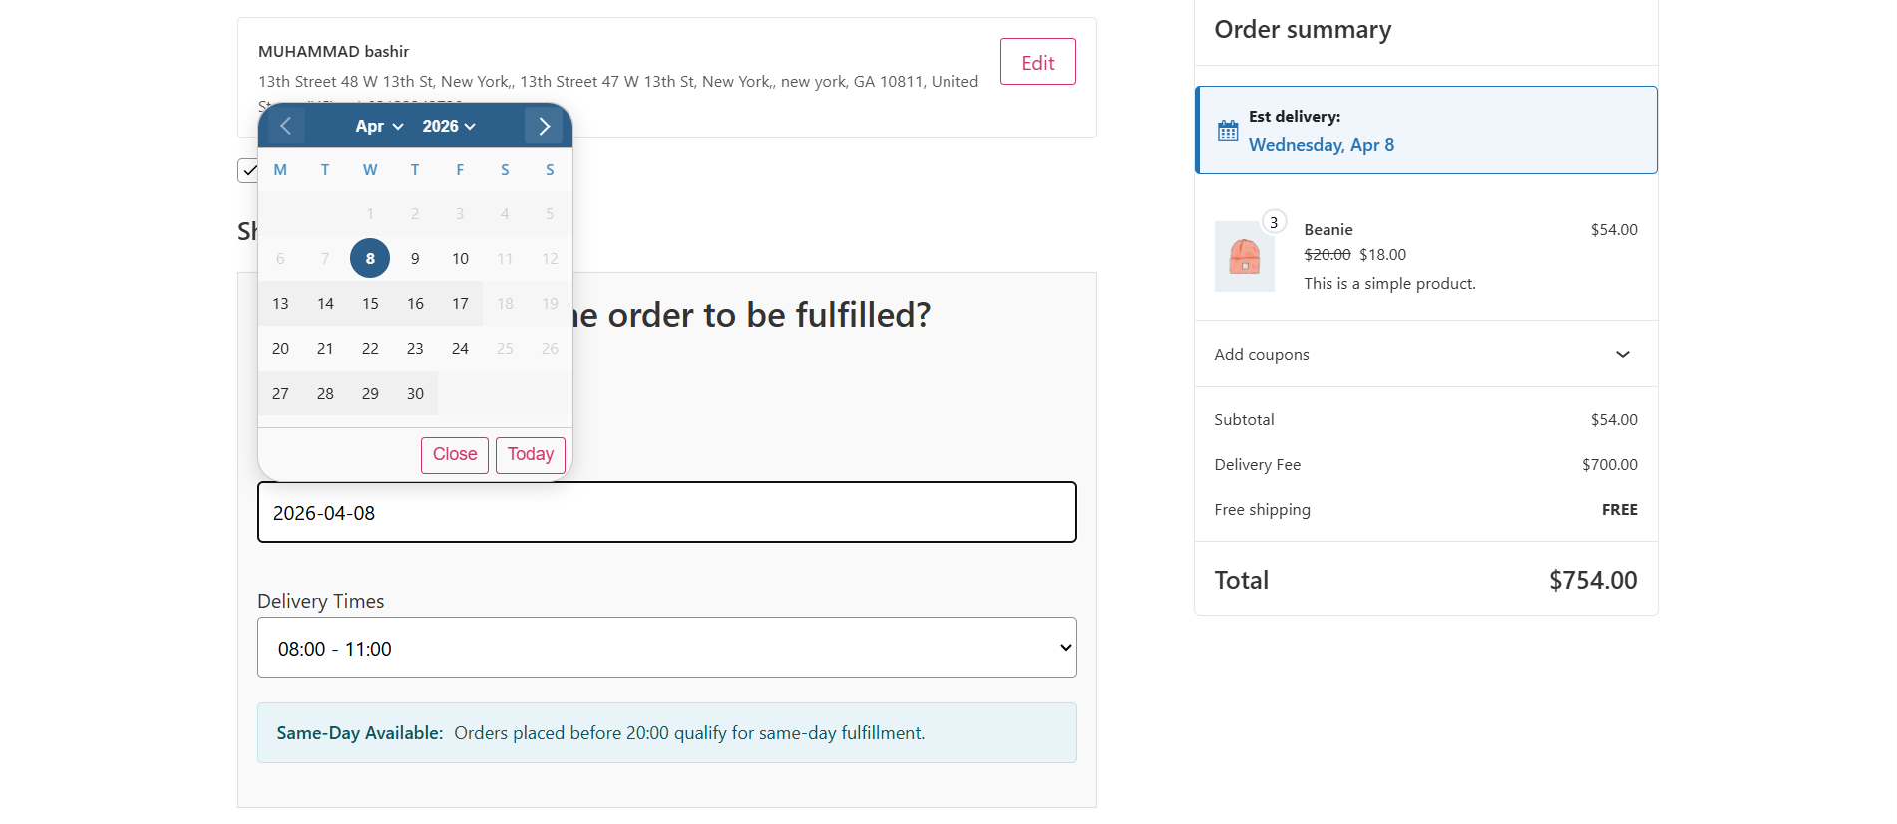
Task: Select the highlighted date 8
Action: (370, 259)
